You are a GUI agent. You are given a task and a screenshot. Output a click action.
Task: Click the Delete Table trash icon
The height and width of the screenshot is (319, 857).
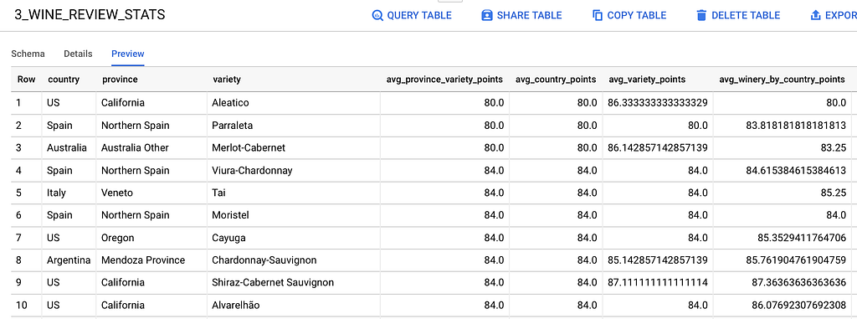pos(702,15)
